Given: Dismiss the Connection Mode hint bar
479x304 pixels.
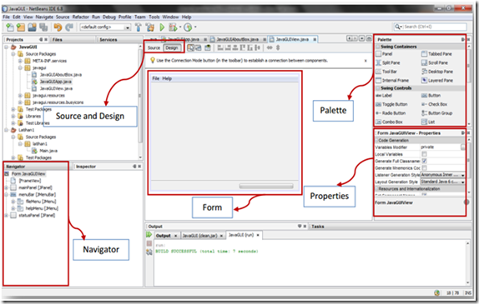Looking at the screenshot, I should (366, 61).
